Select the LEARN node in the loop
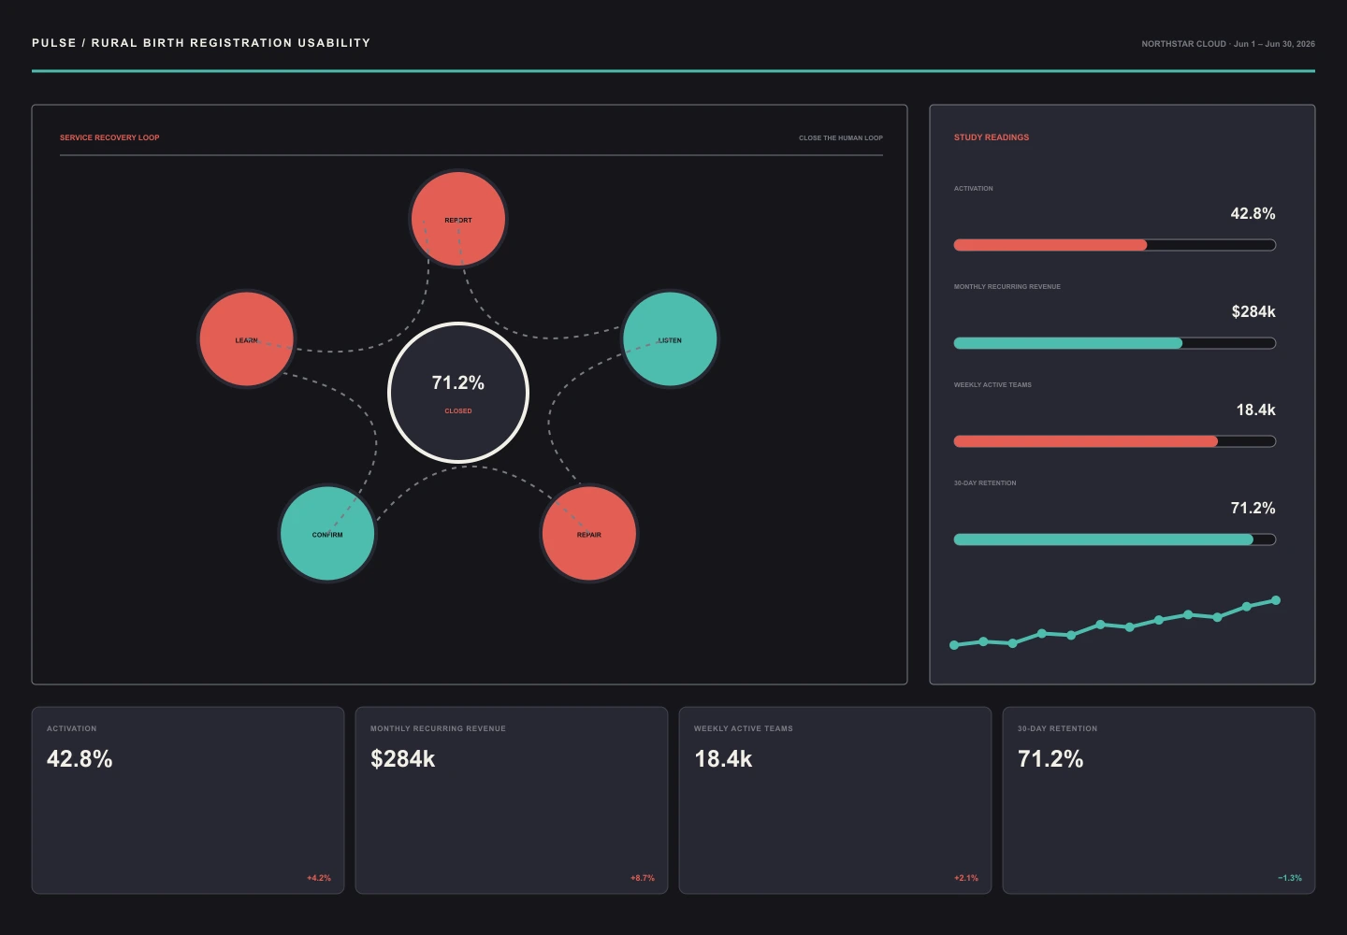Screen dimensions: 1347x935 pos(247,338)
